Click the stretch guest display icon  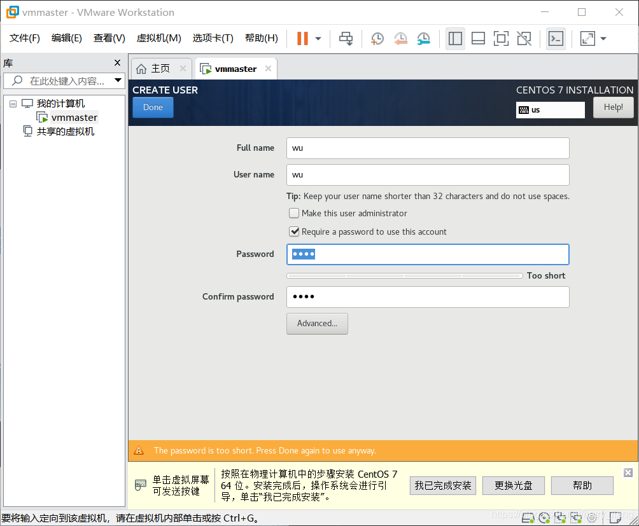pos(587,39)
